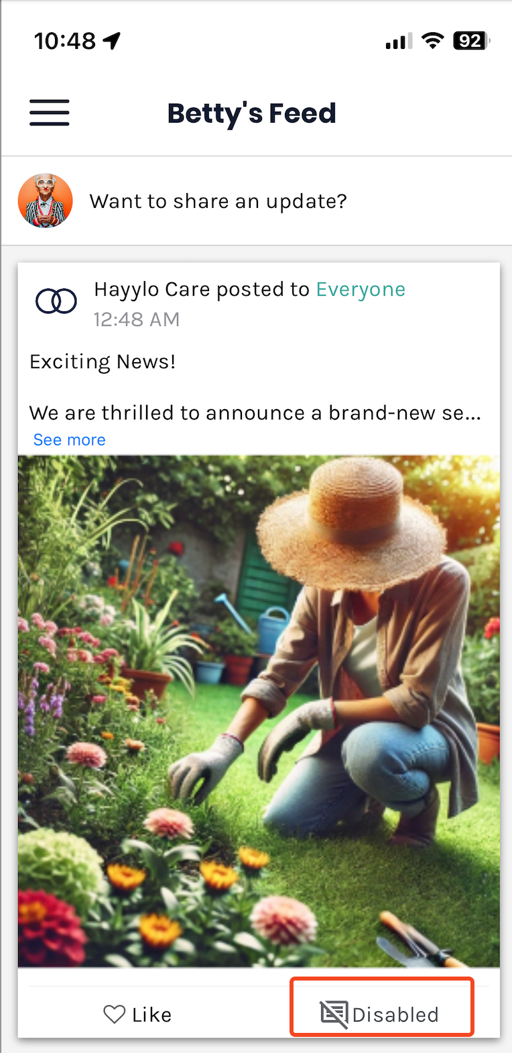The height and width of the screenshot is (1053, 512).
Task: Click the Disabled comments label
Action: click(x=395, y=1015)
